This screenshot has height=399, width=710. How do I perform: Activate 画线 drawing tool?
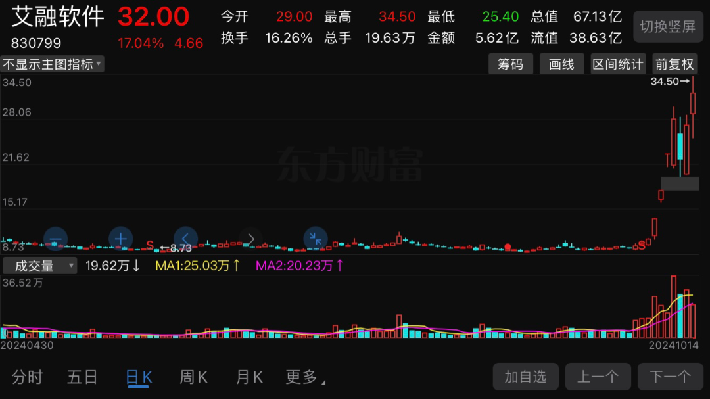(561, 64)
